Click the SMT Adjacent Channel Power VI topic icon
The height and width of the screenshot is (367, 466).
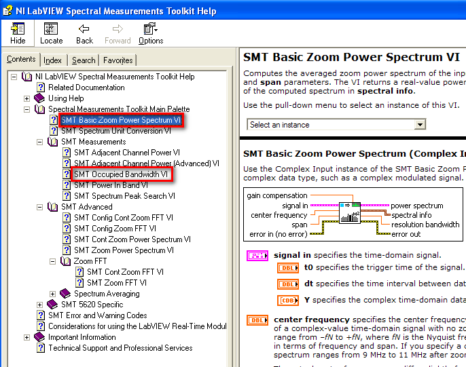click(67, 153)
